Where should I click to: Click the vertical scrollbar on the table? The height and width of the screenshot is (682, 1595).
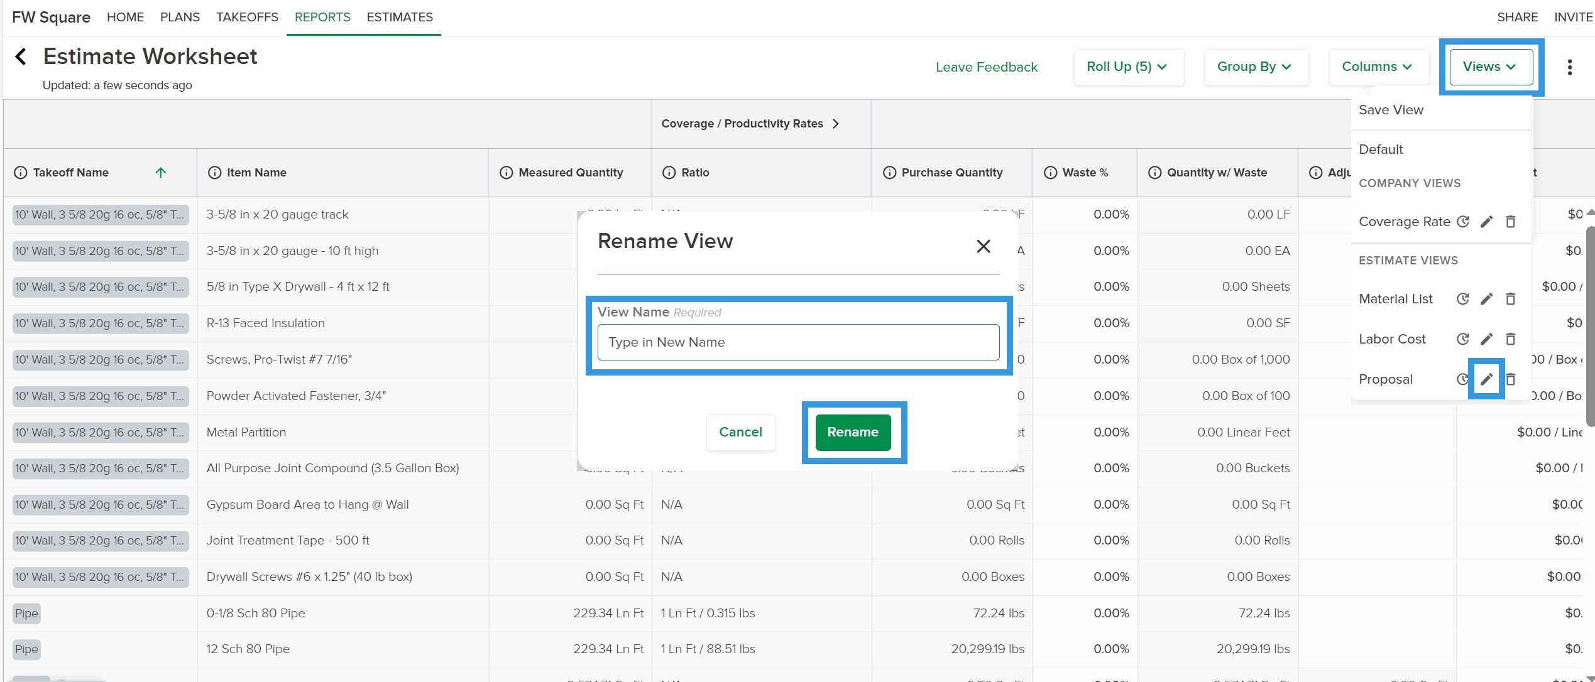pyautogui.click(x=1590, y=327)
